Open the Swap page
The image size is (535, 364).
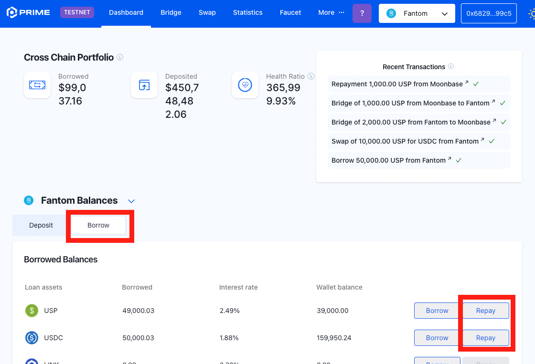coord(207,12)
